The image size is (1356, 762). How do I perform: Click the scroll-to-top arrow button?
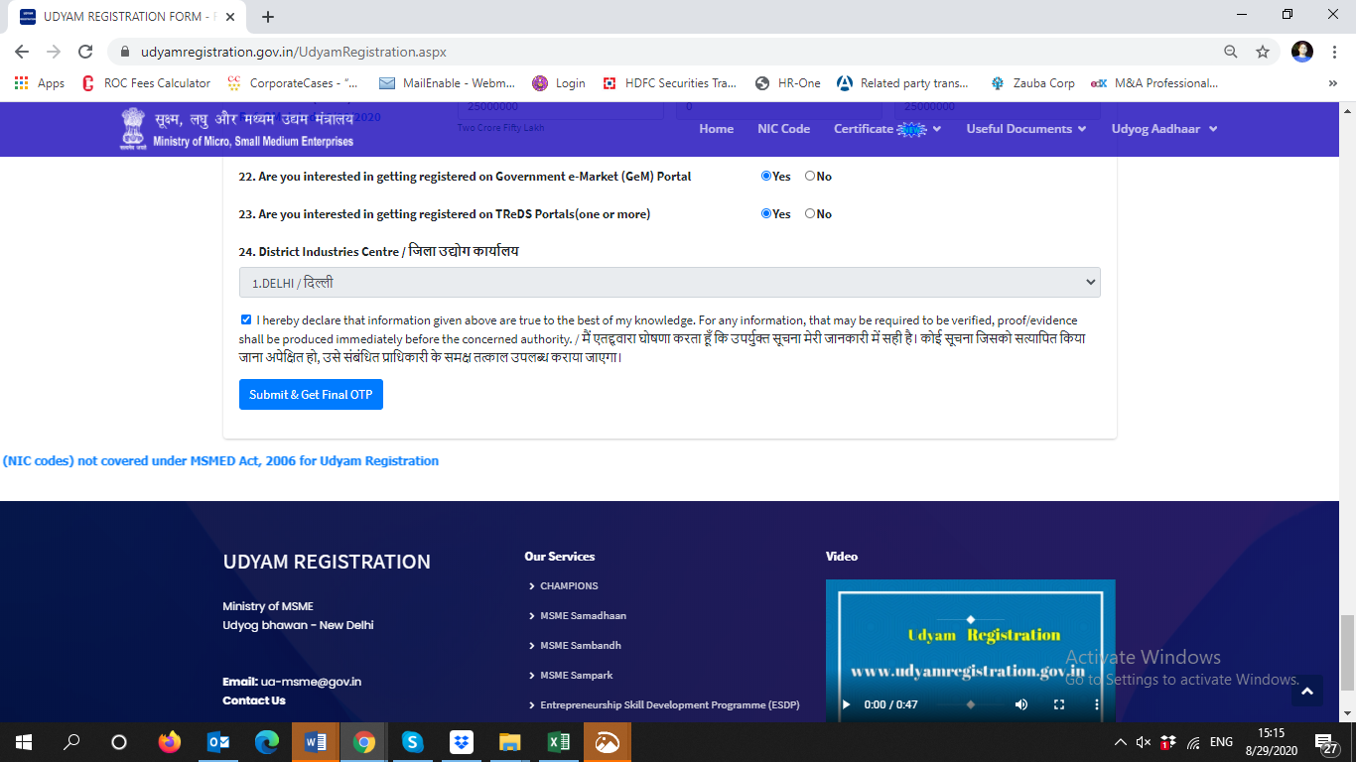pos(1306,692)
